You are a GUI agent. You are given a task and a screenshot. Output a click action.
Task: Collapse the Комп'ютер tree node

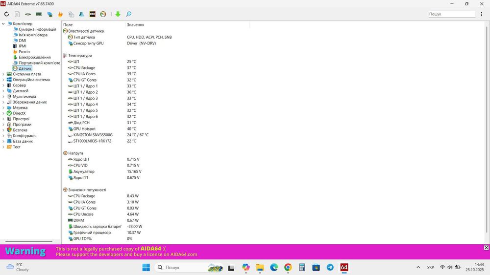3,23
